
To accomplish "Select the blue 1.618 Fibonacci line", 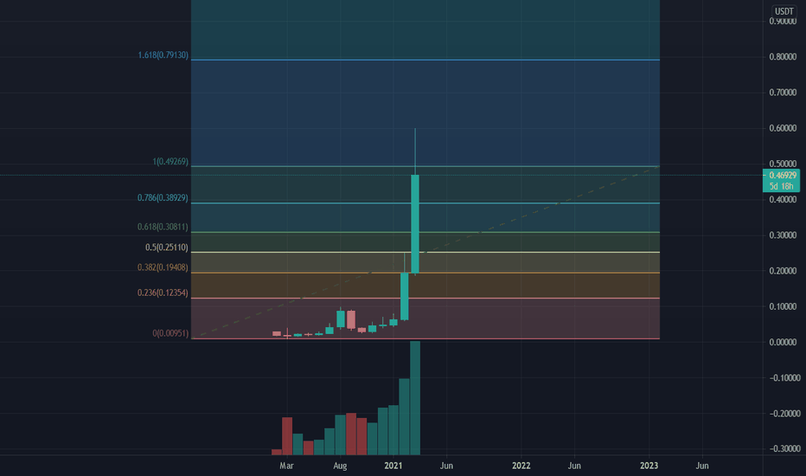I will [x=425, y=61].
